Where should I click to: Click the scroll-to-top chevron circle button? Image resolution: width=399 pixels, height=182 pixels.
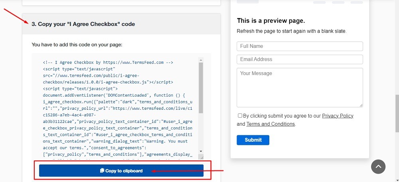[x=378, y=166]
